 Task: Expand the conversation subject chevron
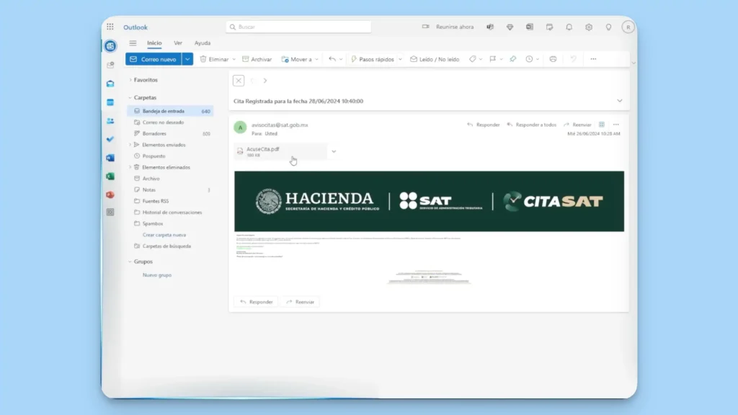point(619,101)
